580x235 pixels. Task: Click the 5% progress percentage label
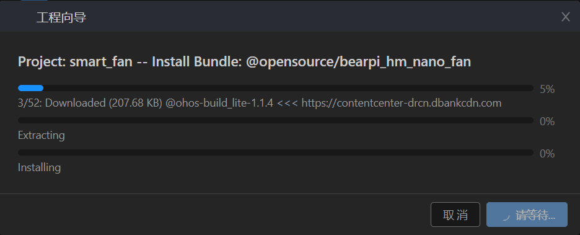pos(547,89)
